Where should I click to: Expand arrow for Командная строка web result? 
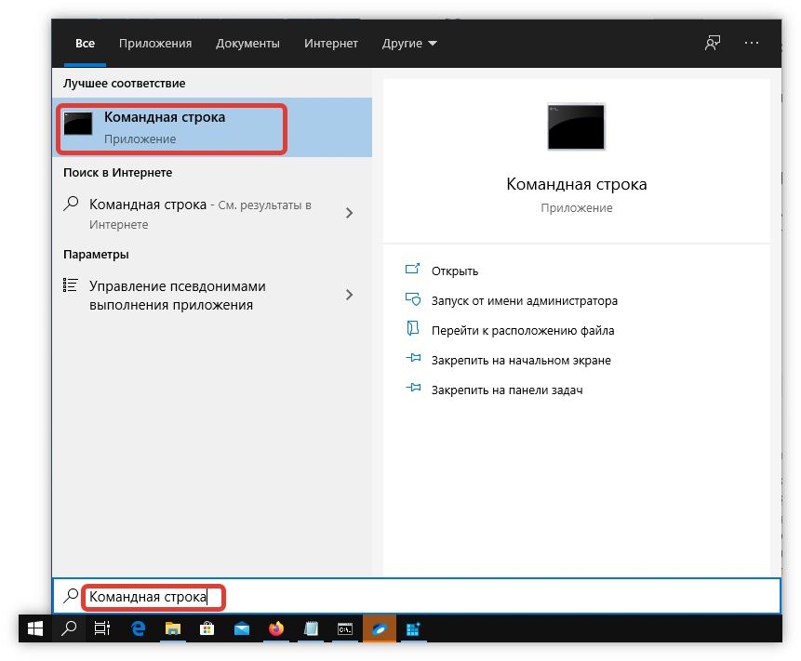click(x=350, y=213)
